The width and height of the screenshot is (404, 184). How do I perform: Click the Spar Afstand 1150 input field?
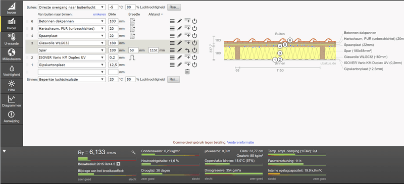[x=154, y=50]
